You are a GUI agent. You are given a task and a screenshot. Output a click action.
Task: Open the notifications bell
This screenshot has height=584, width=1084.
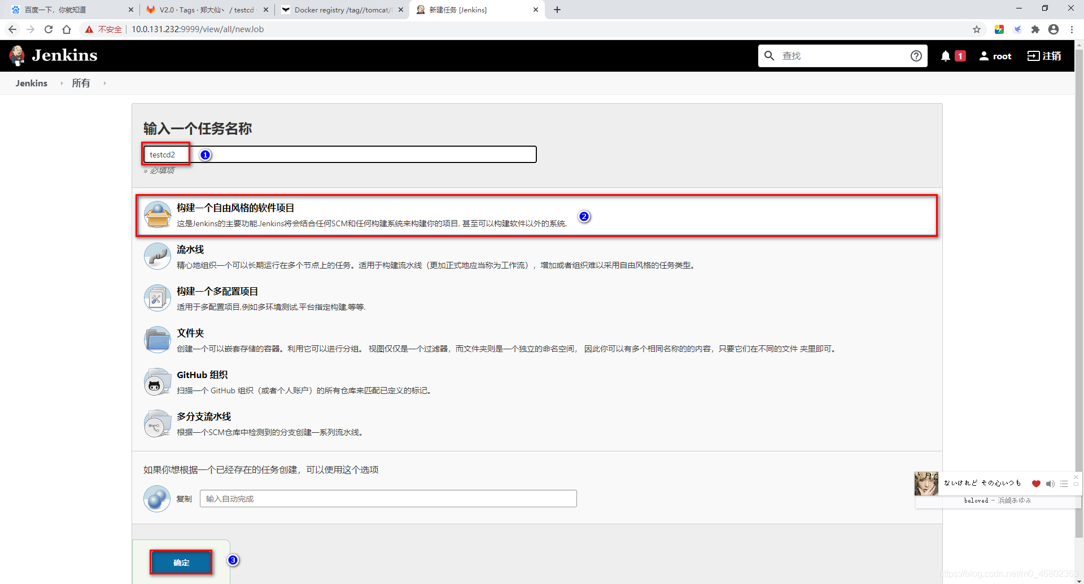946,56
